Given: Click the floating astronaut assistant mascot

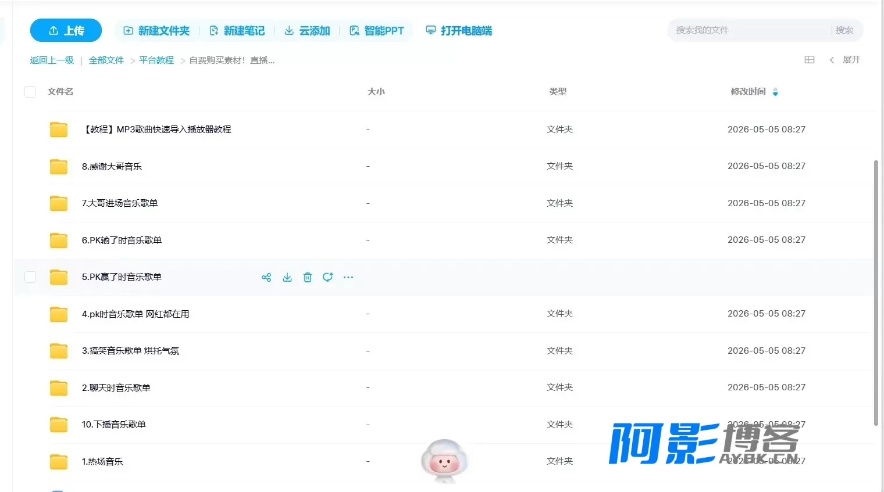Looking at the screenshot, I should click(x=444, y=461).
